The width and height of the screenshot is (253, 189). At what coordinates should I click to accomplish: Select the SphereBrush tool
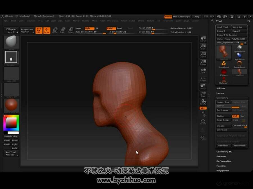(240, 49)
